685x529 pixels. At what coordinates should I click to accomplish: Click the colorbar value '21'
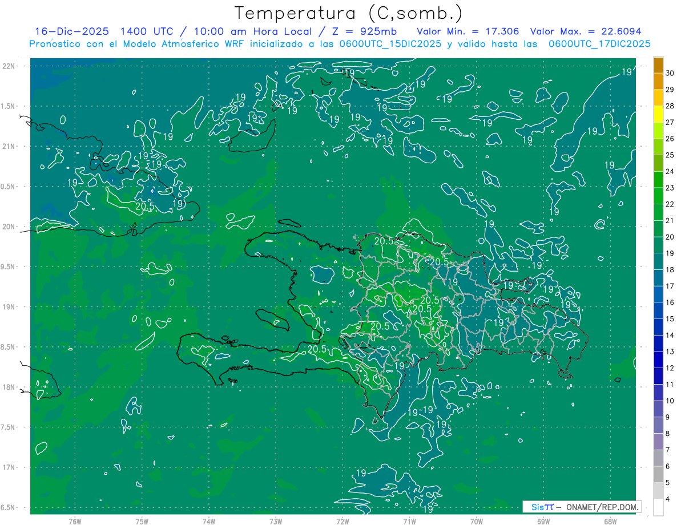(670, 220)
